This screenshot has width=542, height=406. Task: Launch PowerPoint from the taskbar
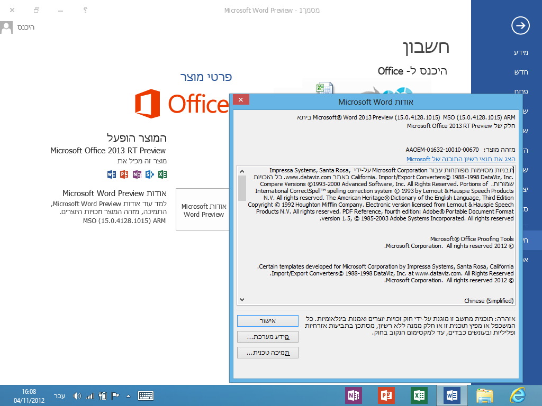pos(386,395)
